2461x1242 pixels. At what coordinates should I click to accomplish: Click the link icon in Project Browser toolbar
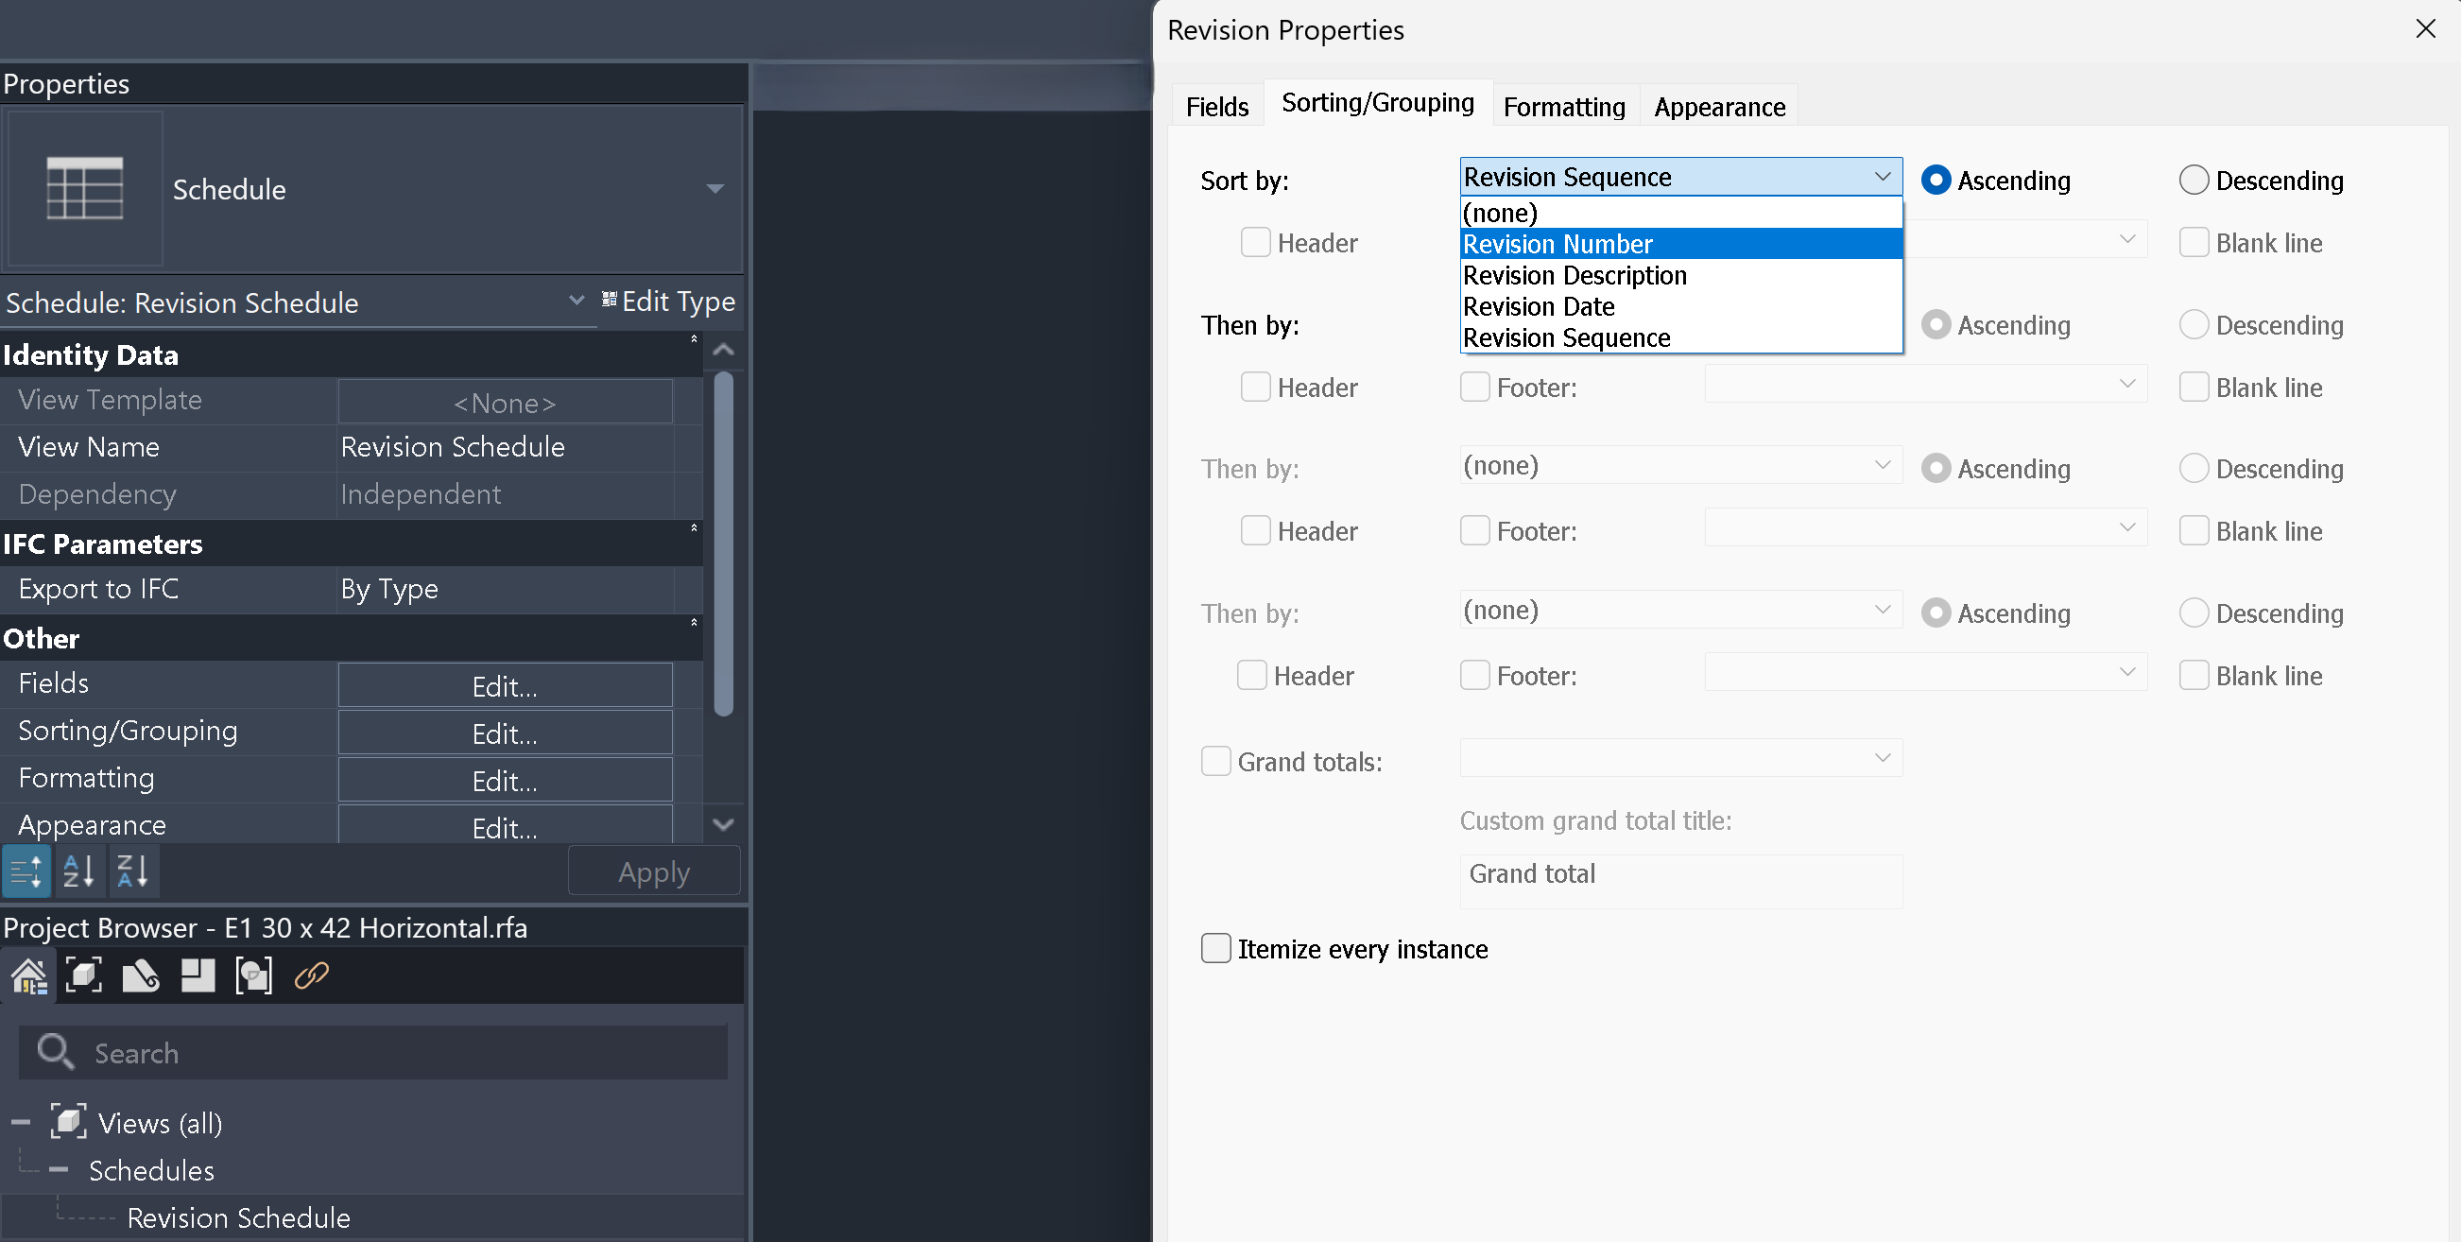click(312, 975)
